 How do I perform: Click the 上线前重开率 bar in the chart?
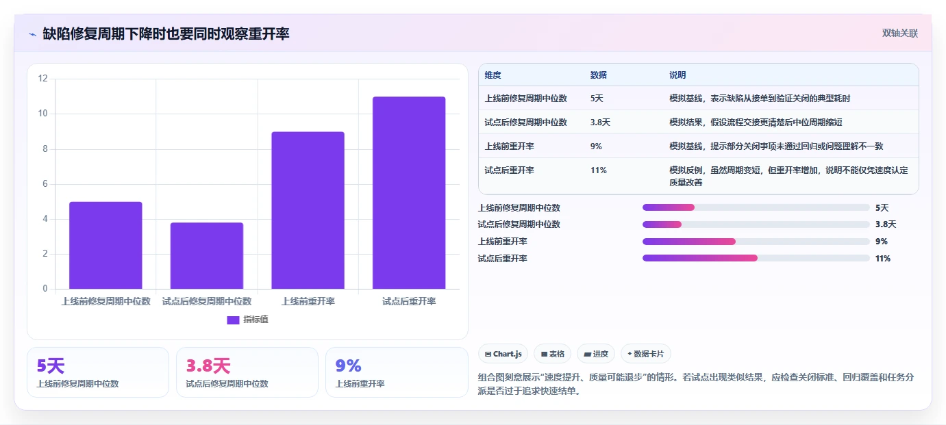coord(308,210)
